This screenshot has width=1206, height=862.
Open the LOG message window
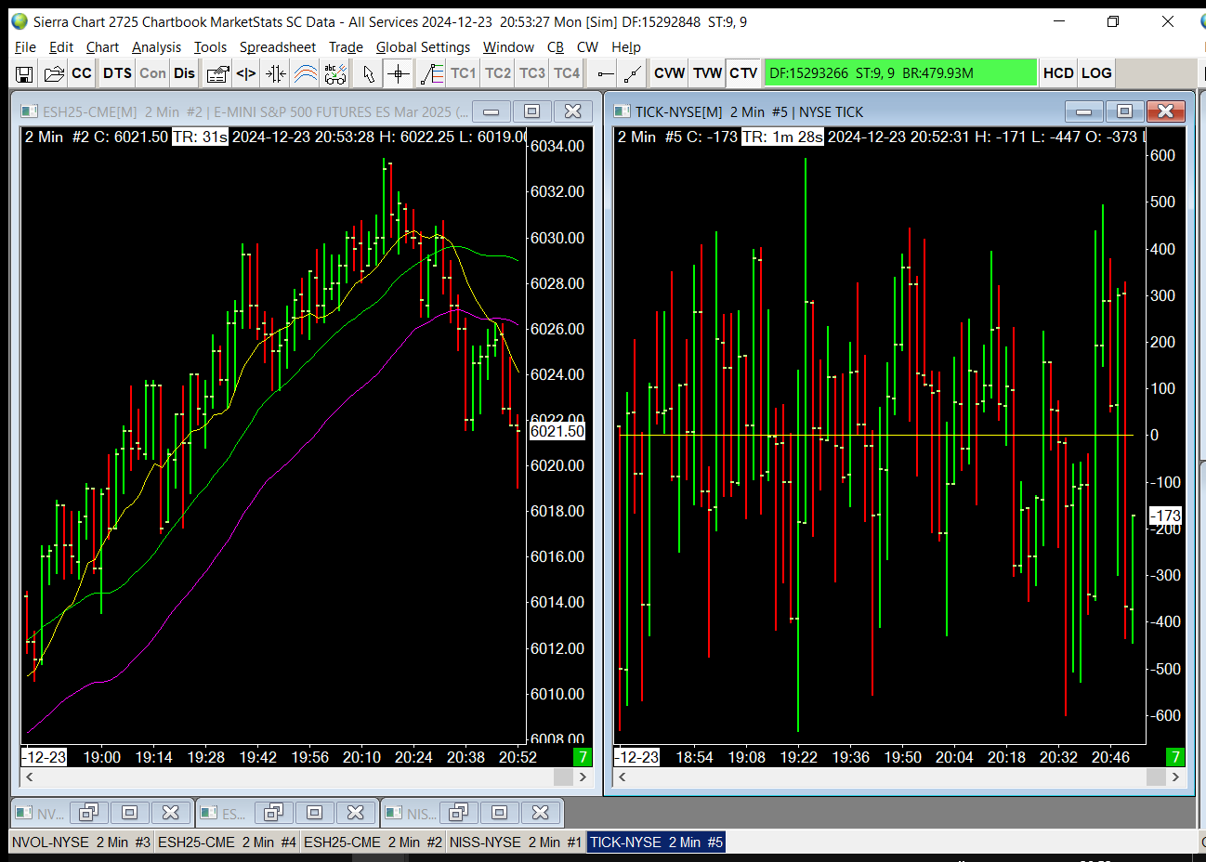point(1096,73)
